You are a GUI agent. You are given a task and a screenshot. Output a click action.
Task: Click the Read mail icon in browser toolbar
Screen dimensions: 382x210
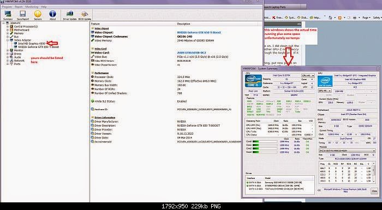(x=349, y=17)
